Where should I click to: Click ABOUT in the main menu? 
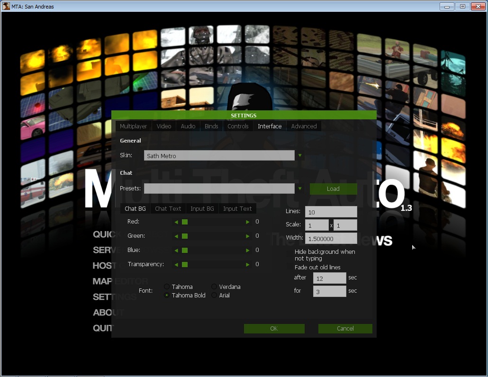tap(108, 312)
